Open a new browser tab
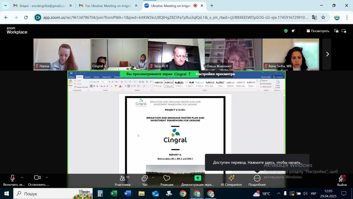 tap(212, 6)
